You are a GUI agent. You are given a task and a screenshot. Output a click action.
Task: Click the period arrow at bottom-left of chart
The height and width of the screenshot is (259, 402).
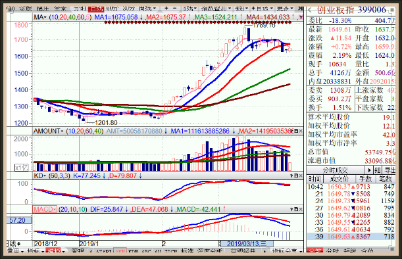18,244
